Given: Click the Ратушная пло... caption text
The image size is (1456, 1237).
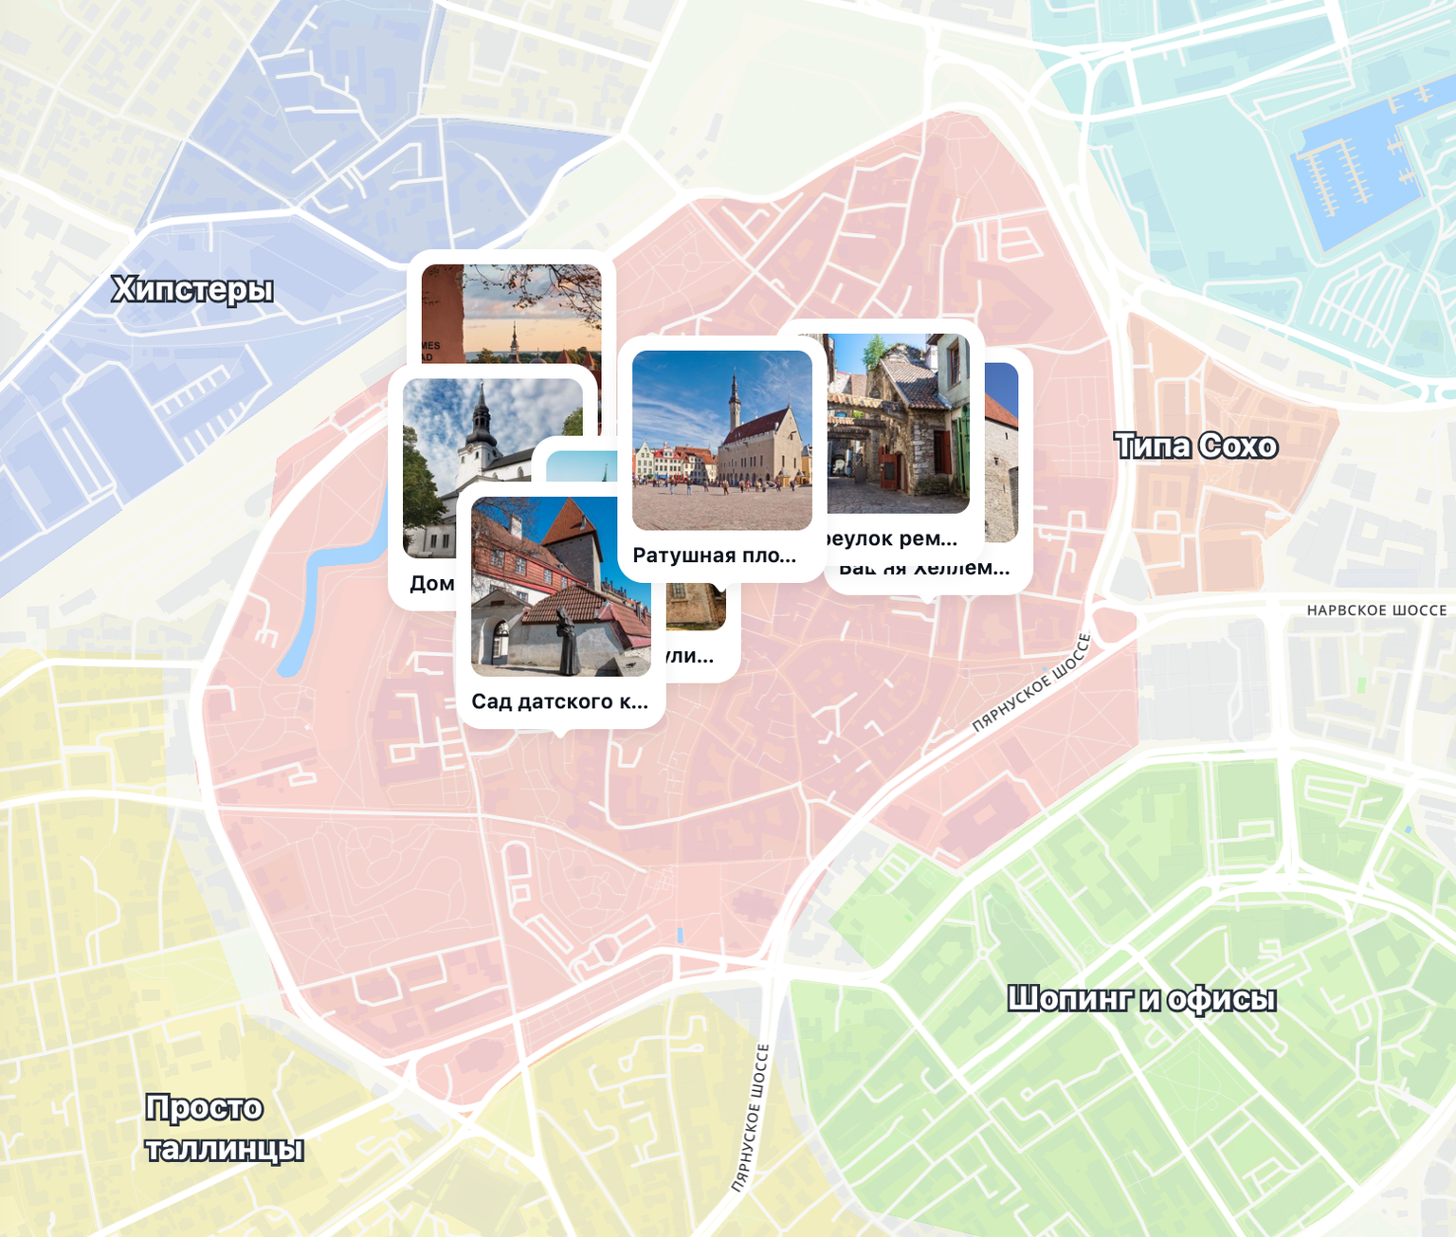Looking at the screenshot, I should click(x=715, y=555).
